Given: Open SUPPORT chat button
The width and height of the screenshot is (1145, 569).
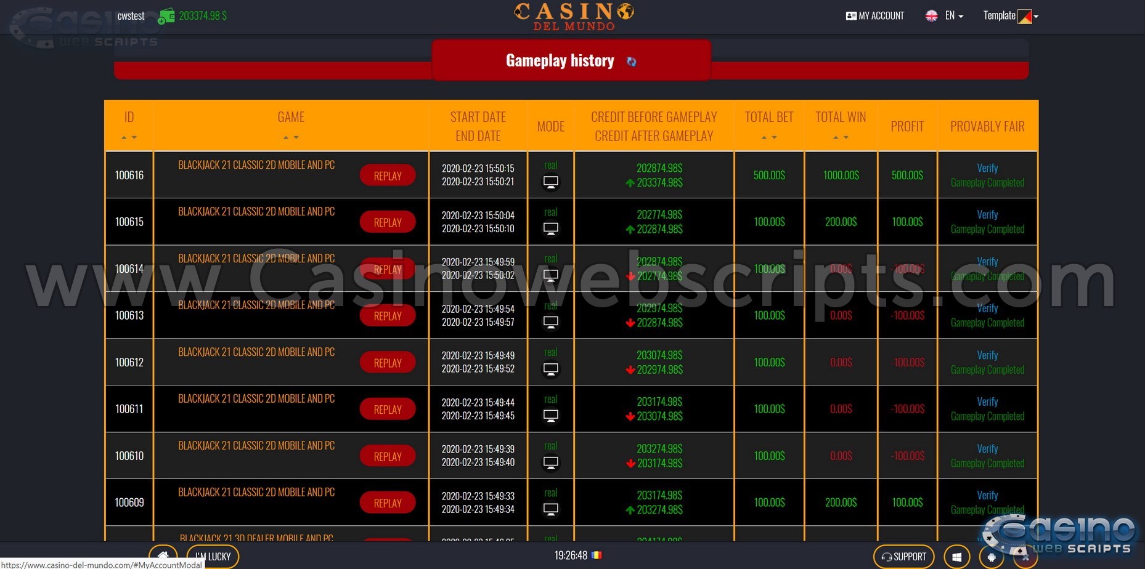Looking at the screenshot, I should tap(903, 557).
